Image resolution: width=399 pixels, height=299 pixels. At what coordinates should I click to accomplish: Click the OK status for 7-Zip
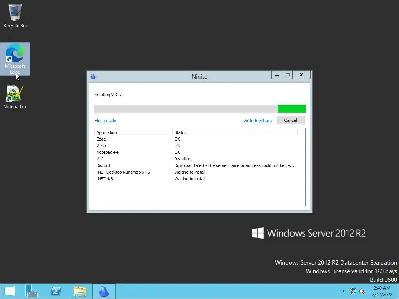[x=177, y=146]
